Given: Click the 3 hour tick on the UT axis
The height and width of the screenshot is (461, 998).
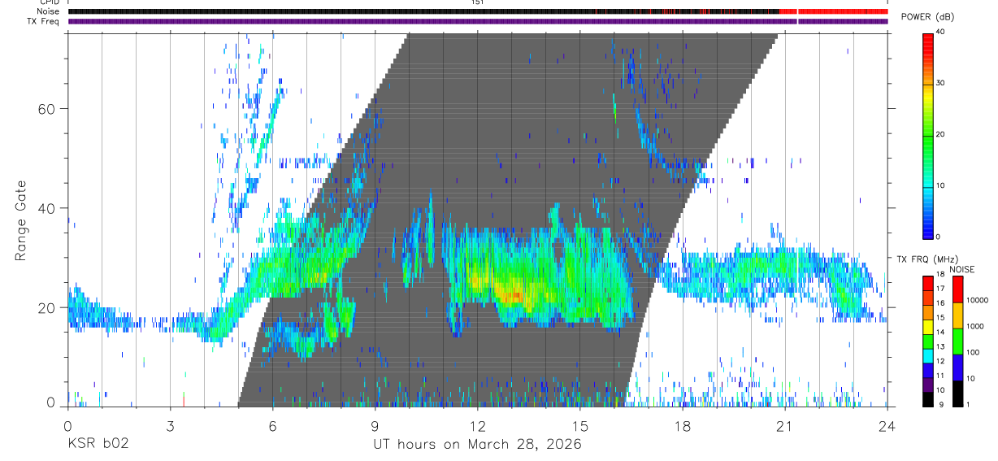Looking at the screenshot, I should coord(171,424).
